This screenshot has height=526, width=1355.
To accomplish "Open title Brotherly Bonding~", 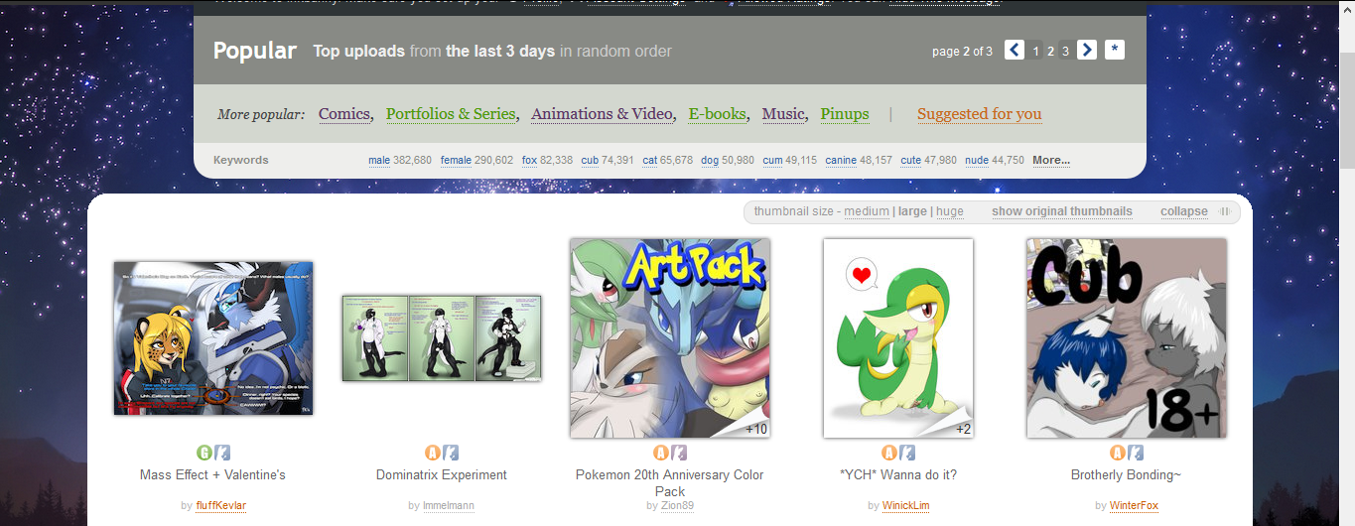I will click(x=1127, y=475).
